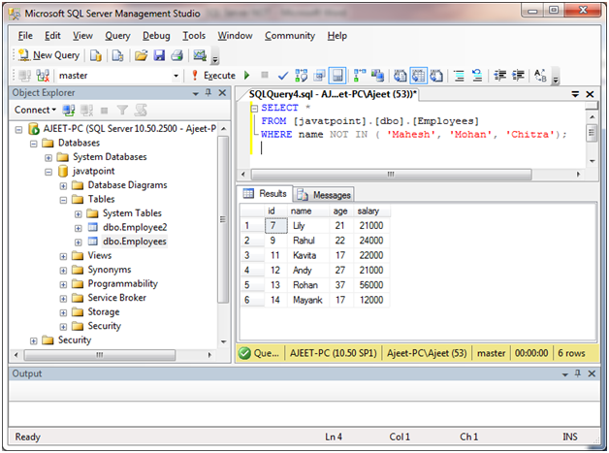Collapse the Tables folder node
The width and height of the screenshot is (609, 453).
point(63,200)
